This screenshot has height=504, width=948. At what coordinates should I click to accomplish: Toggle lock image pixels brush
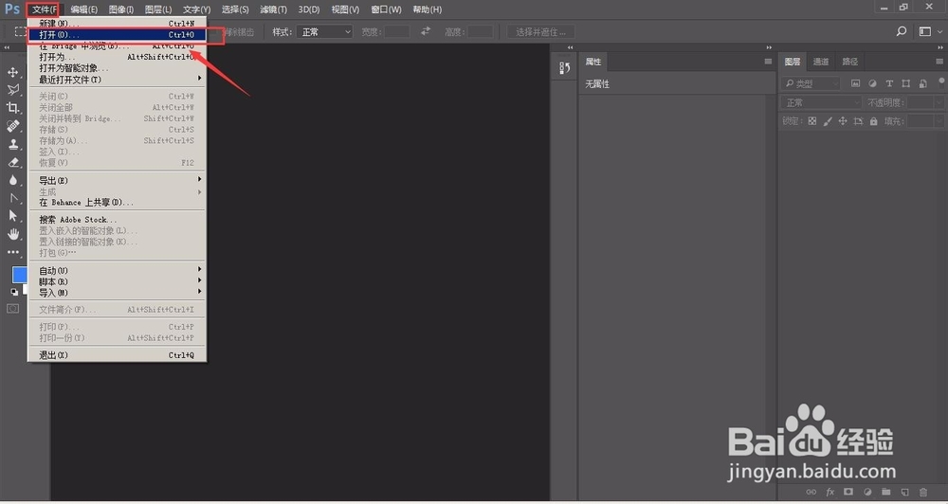828,121
